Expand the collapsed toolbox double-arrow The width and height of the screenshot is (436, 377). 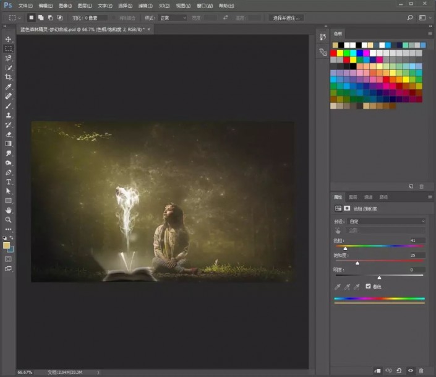(x=5, y=27)
